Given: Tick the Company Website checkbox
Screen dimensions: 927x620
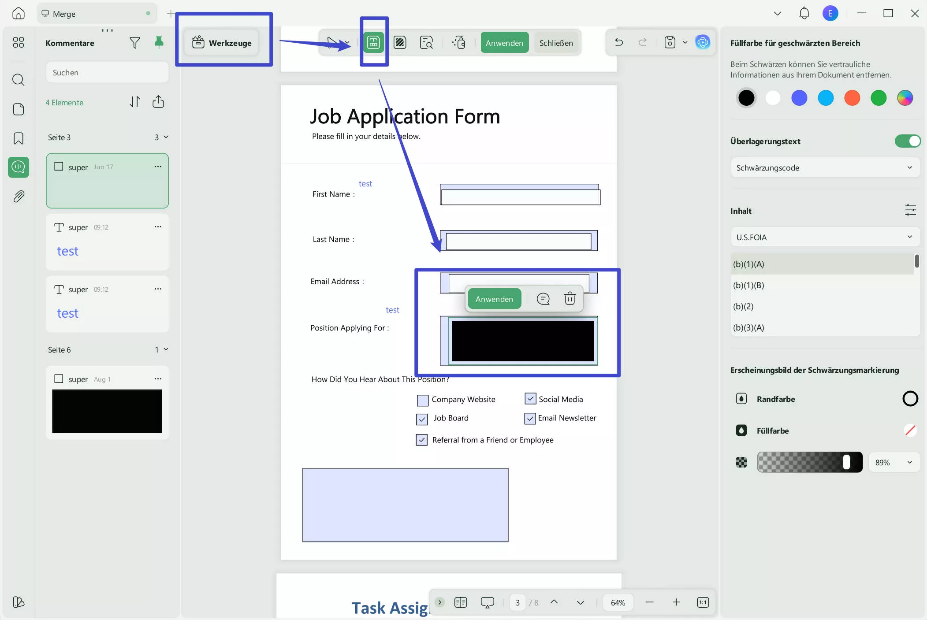Looking at the screenshot, I should pos(423,400).
